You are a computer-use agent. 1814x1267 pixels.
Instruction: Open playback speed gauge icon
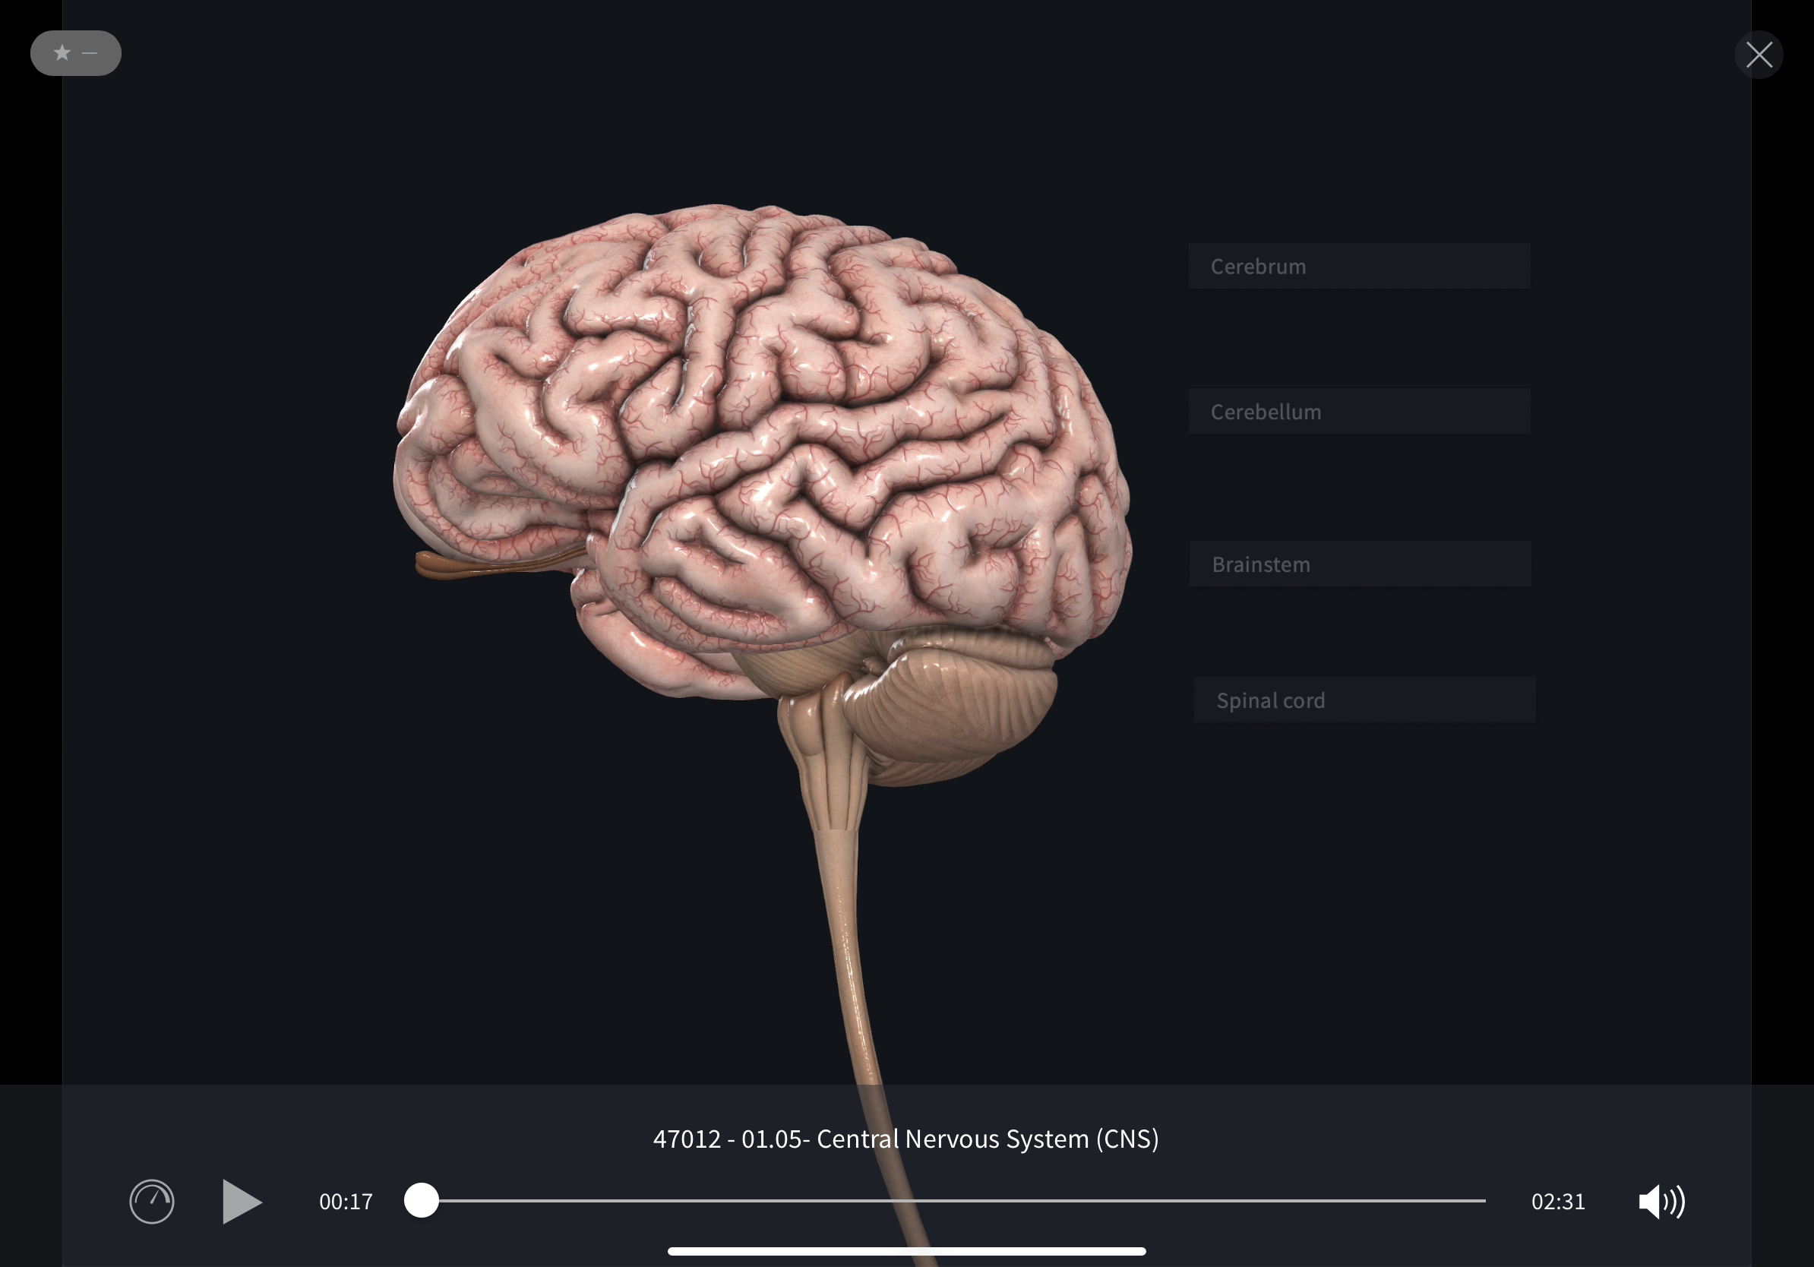click(x=152, y=1202)
